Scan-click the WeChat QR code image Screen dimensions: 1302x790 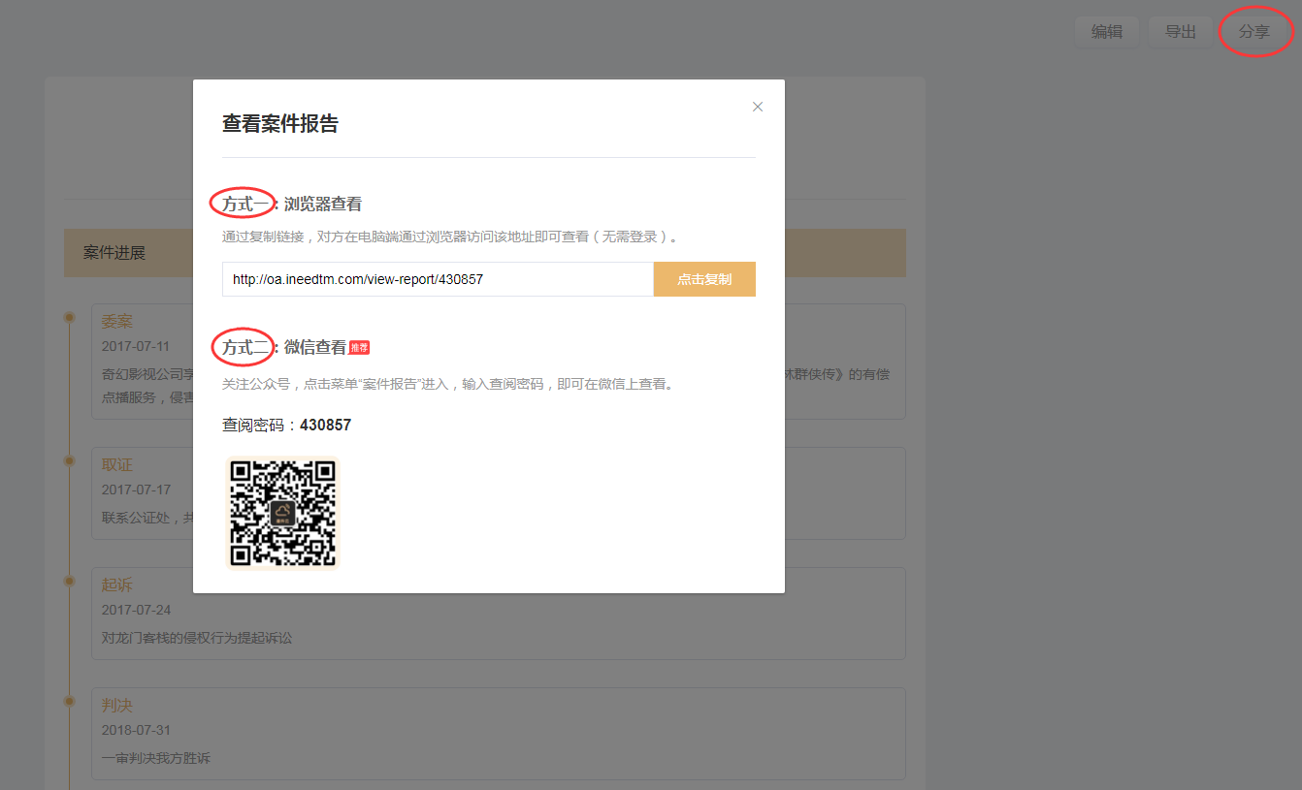(282, 513)
